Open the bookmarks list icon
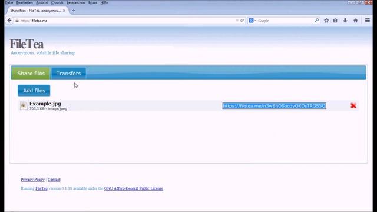This screenshot has width=377, height=212. [x=335, y=21]
